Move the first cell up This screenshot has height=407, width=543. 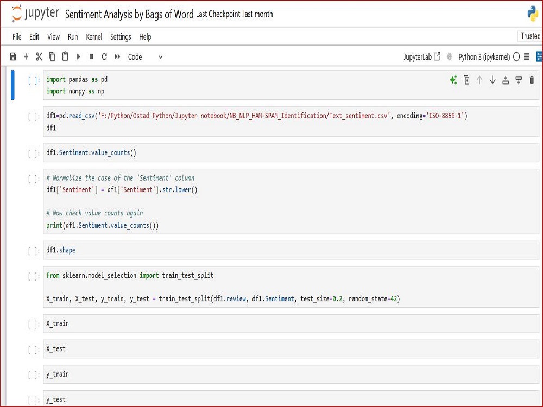(479, 80)
